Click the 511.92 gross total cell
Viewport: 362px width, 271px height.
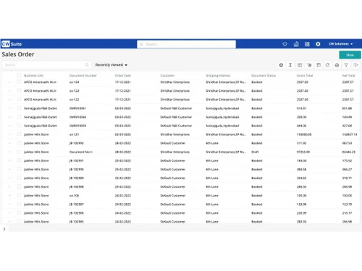(301, 143)
